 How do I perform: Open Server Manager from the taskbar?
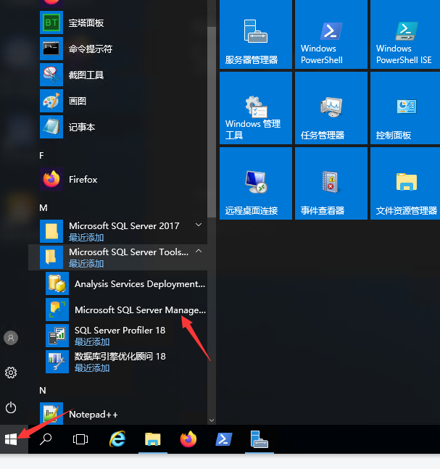coord(260,439)
